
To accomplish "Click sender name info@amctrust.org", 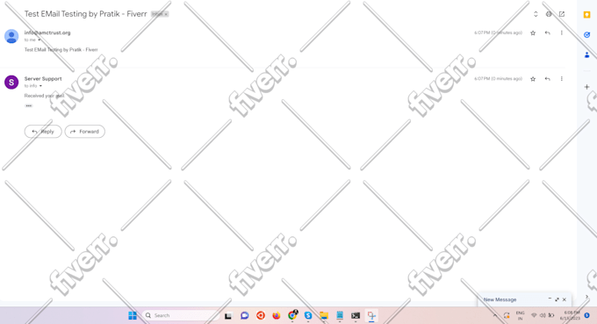I will (x=47, y=32).
